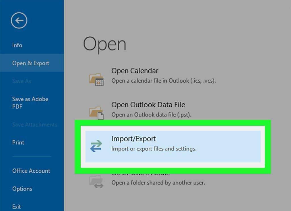Click the disabled Save As item

coord(22,81)
